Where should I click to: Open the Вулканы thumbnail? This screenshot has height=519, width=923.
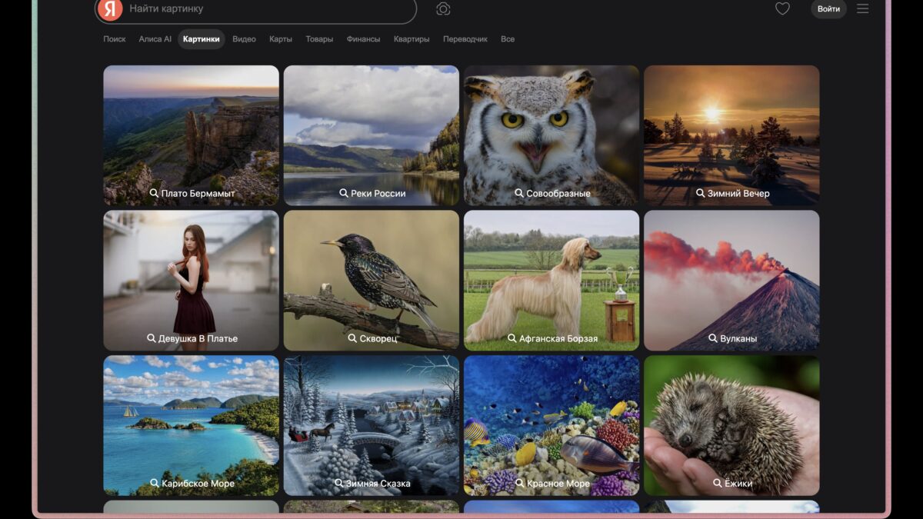(731, 281)
